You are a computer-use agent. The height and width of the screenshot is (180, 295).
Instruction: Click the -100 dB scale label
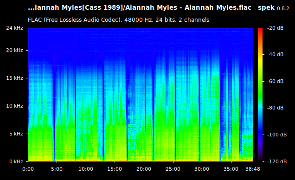point(277,135)
